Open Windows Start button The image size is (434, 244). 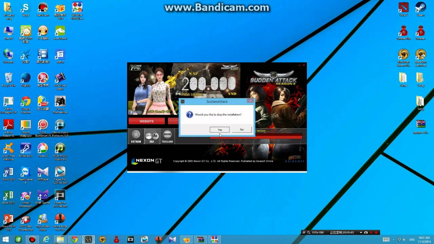coord(6,240)
